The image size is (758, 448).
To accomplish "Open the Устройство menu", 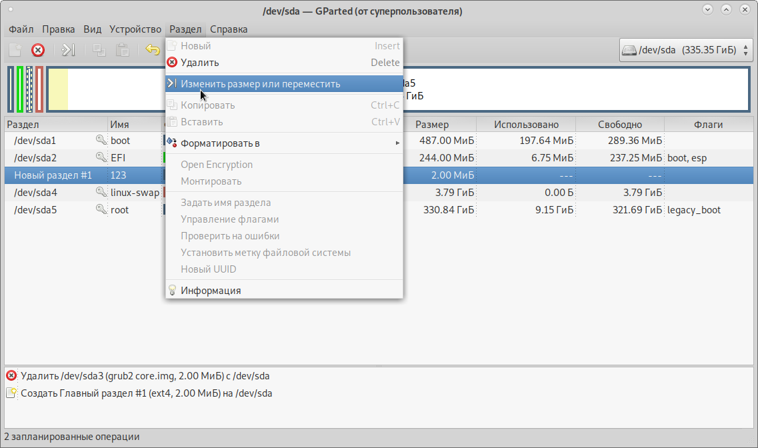I will point(135,29).
